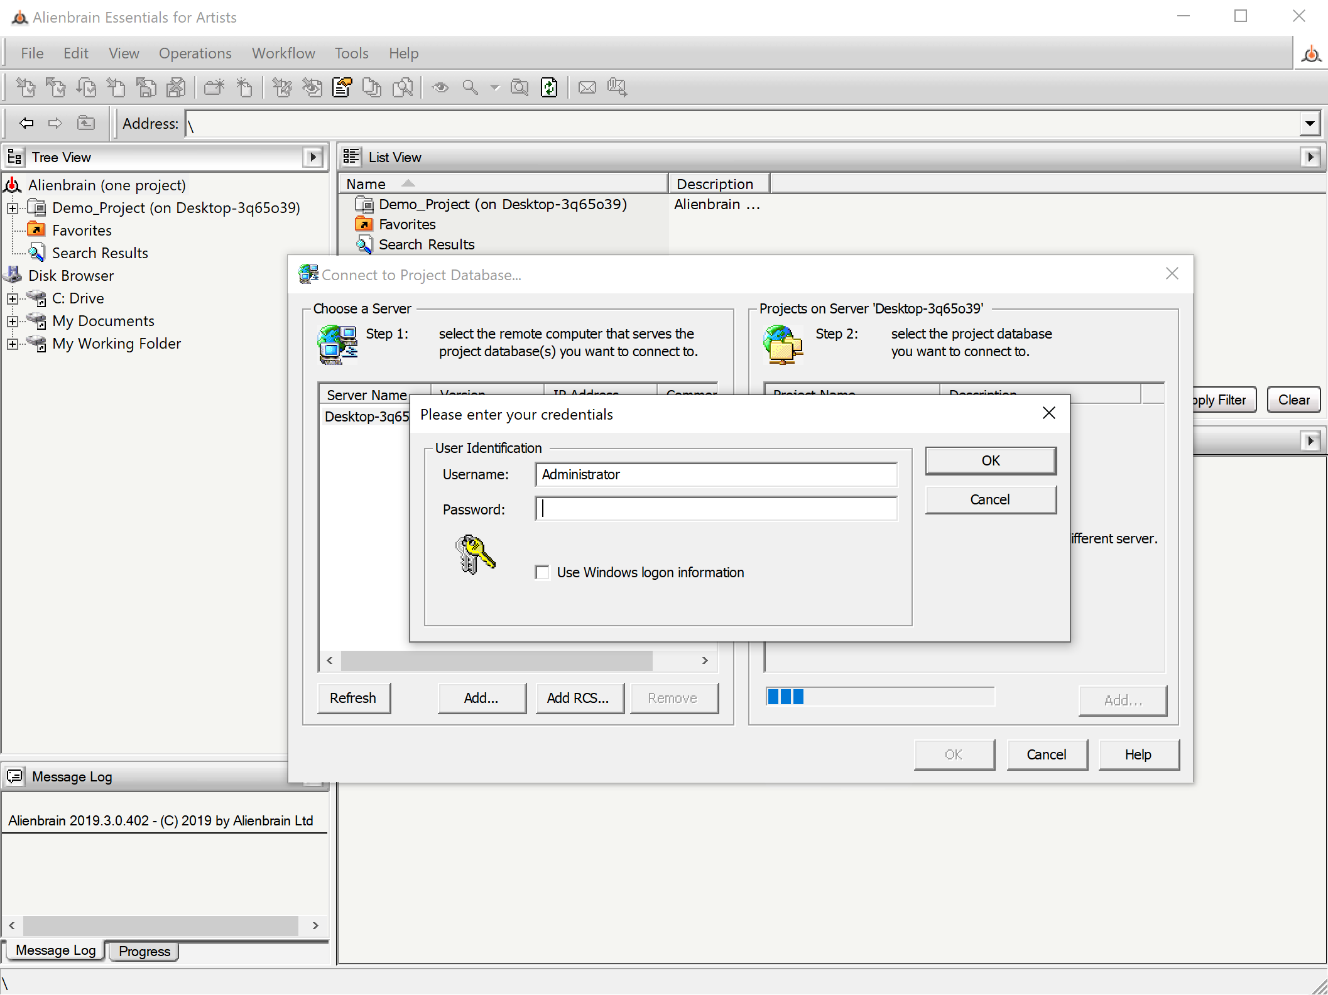
Task: Enable Use Windows logon information checkbox
Action: pos(542,572)
